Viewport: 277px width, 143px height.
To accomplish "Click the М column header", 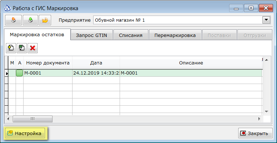I will [12, 63].
